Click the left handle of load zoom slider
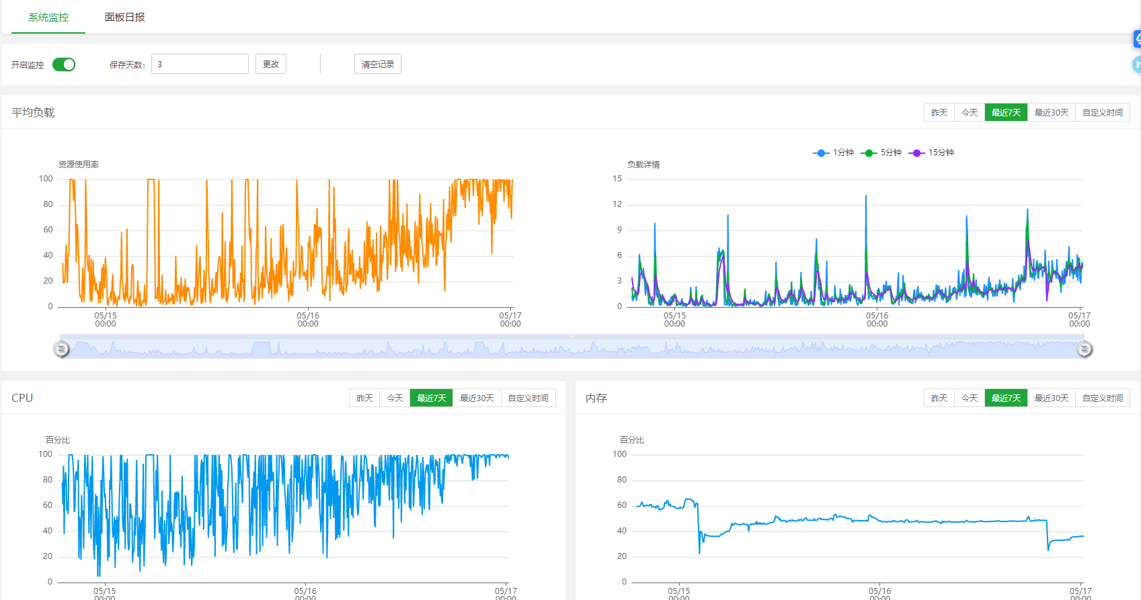This screenshot has height=600, width=1141. click(x=61, y=349)
